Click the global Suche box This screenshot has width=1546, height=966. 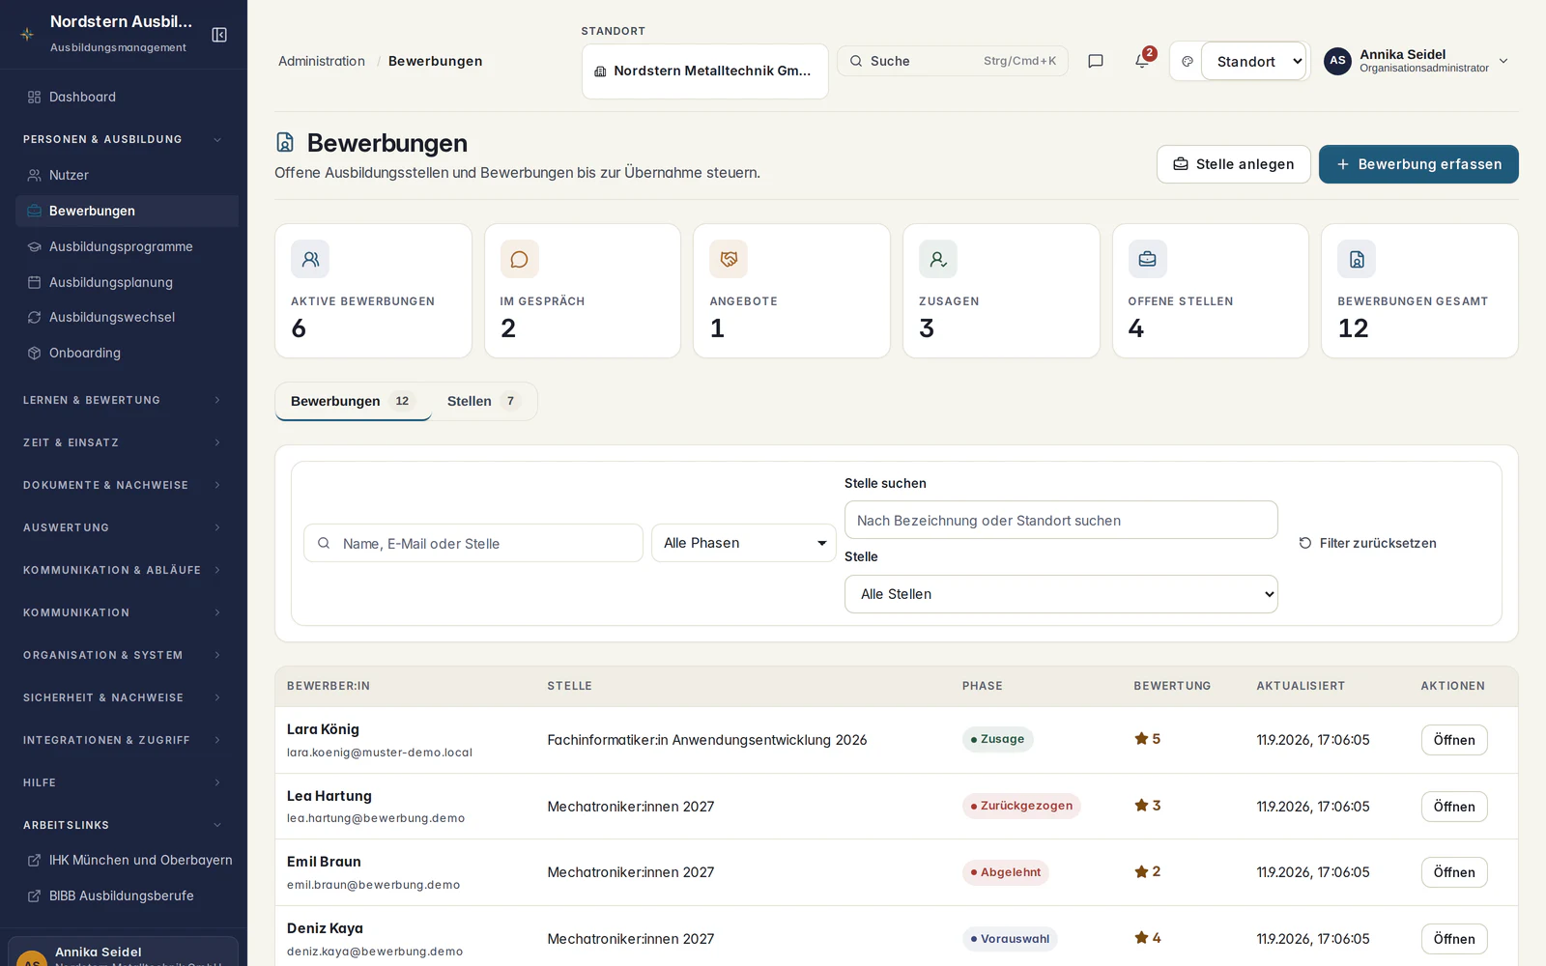tap(953, 61)
